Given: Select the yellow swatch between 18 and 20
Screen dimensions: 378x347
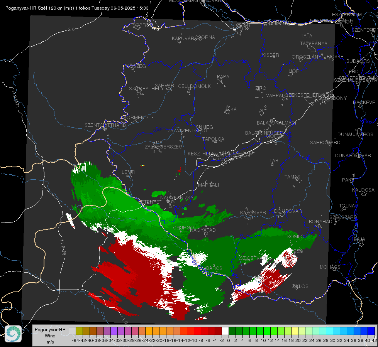Looking at the screenshot, I should pyautogui.click(x=295, y=331).
